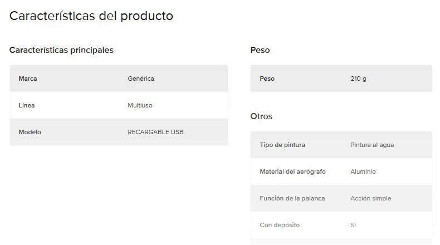Select the "Tipo de pintura" row label
The height and width of the screenshot is (245, 440).
pos(282,145)
